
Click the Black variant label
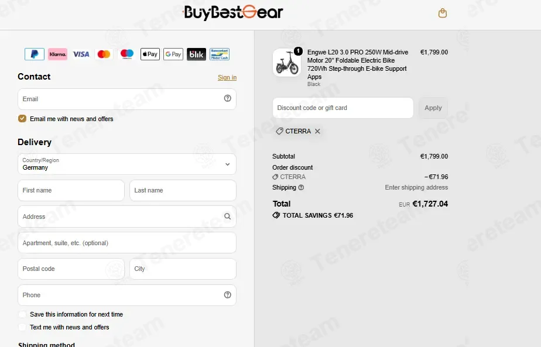click(314, 84)
